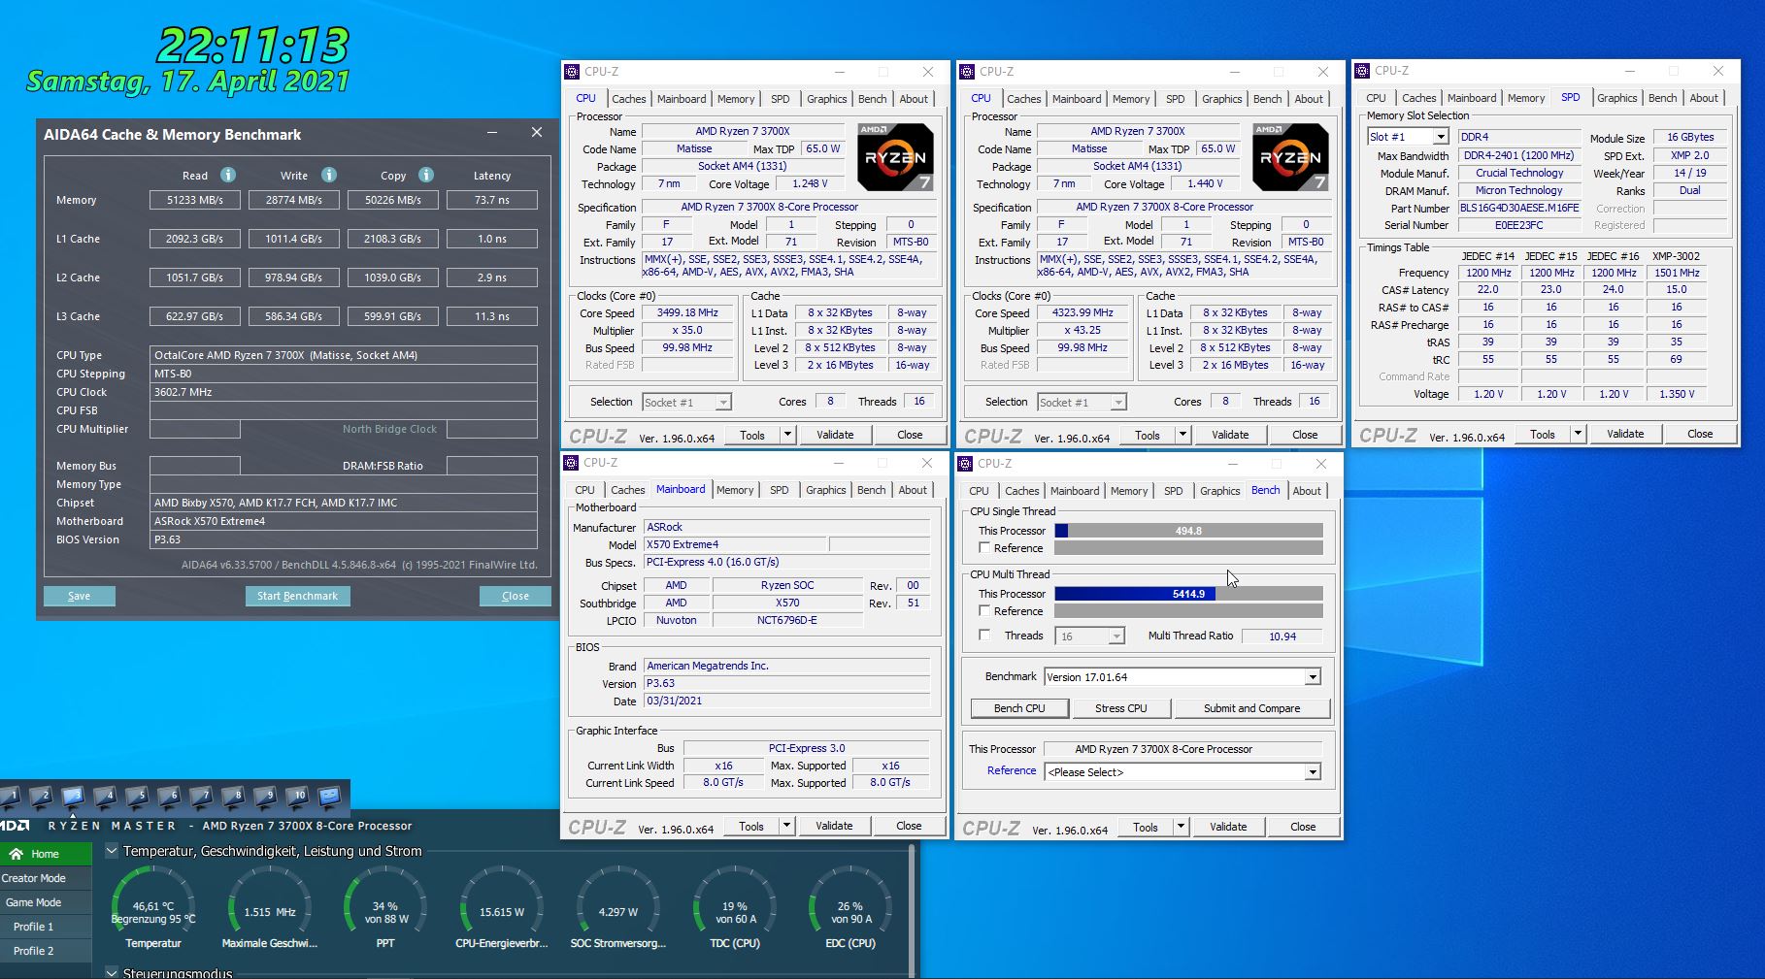
Task: Switch to virtual desktop 8 monitor icon
Action: (x=233, y=797)
